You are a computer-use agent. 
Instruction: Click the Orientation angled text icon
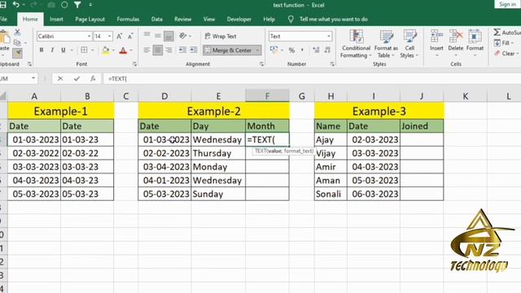click(x=182, y=36)
